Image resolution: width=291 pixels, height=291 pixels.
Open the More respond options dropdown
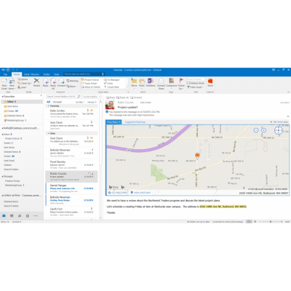[x=71, y=87]
